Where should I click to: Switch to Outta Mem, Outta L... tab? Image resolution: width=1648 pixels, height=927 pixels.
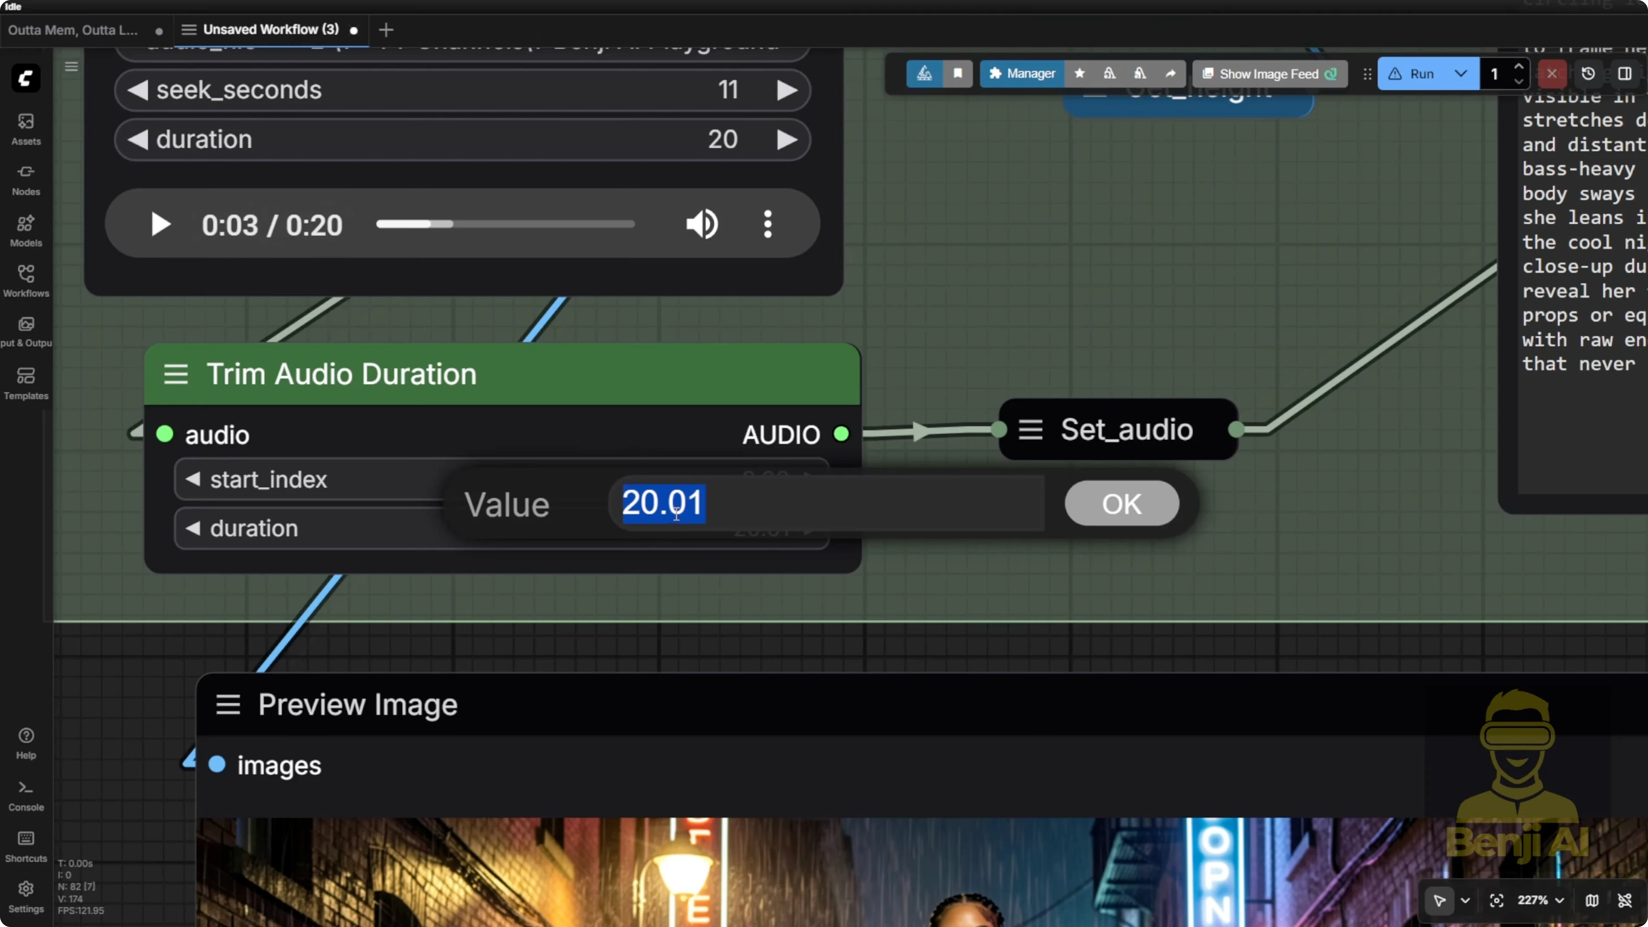coord(73,30)
